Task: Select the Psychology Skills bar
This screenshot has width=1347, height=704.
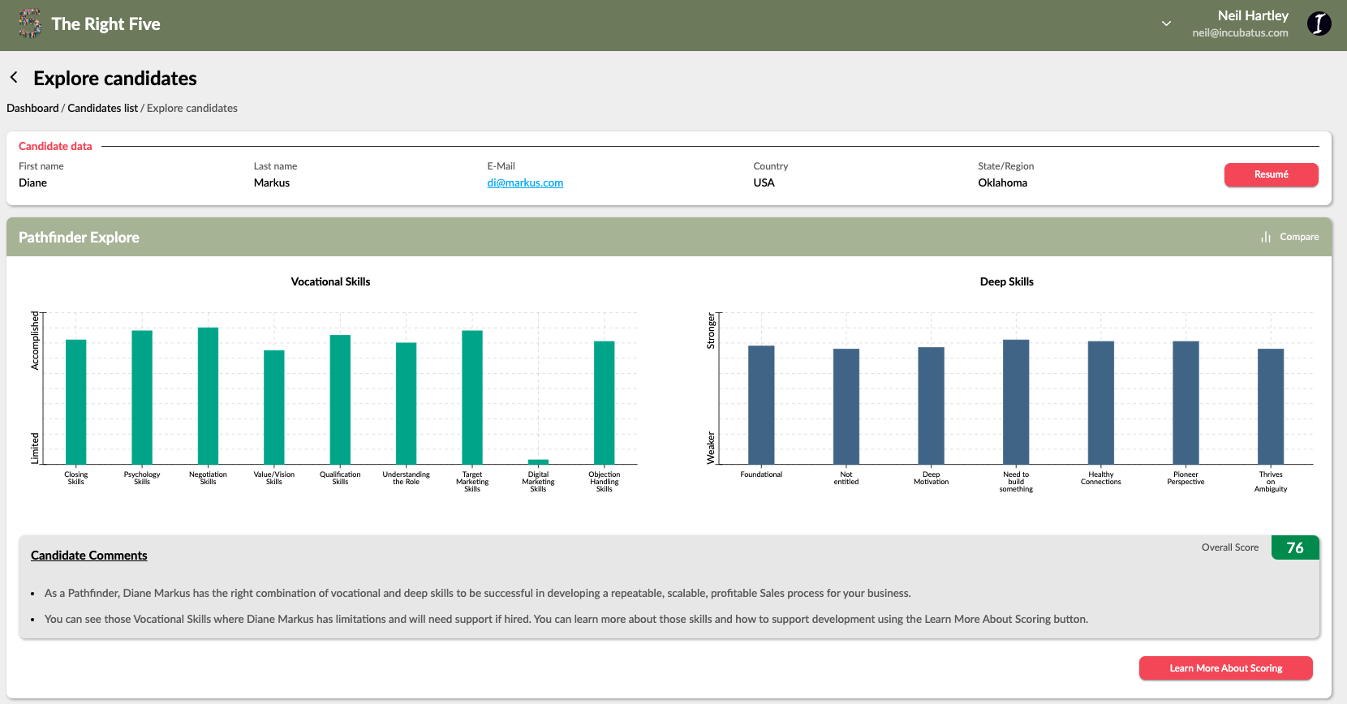Action: click(x=142, y=397)
